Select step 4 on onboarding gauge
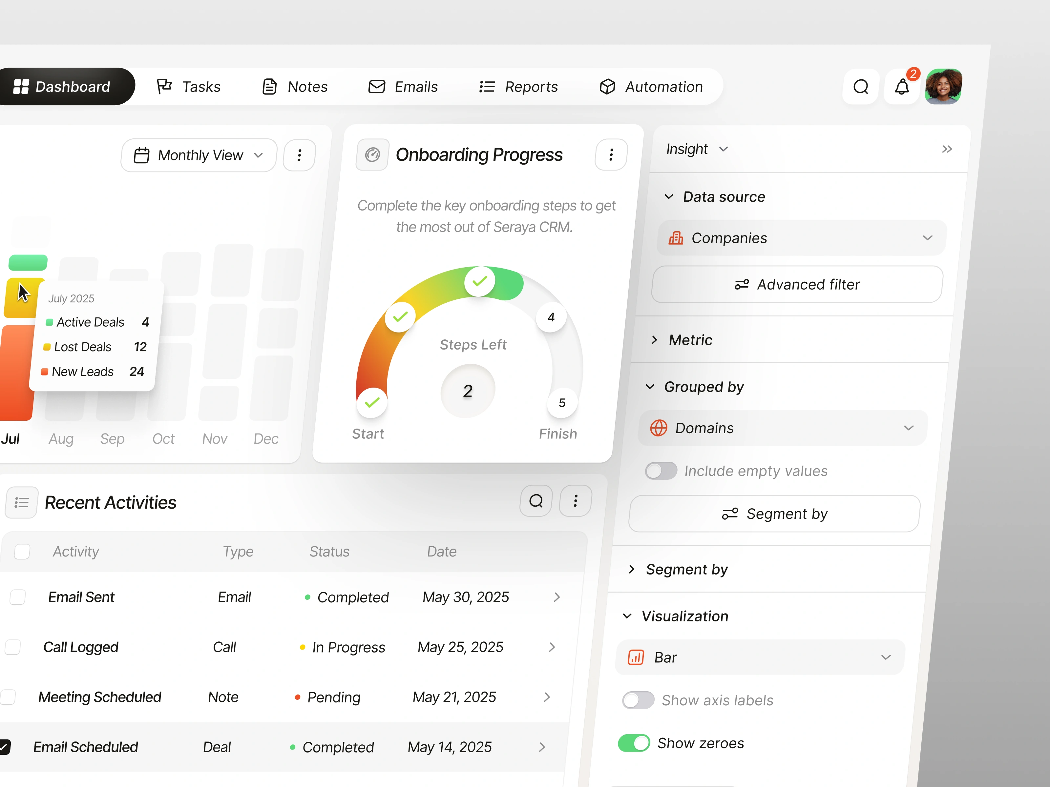 (x=551, y=317)
